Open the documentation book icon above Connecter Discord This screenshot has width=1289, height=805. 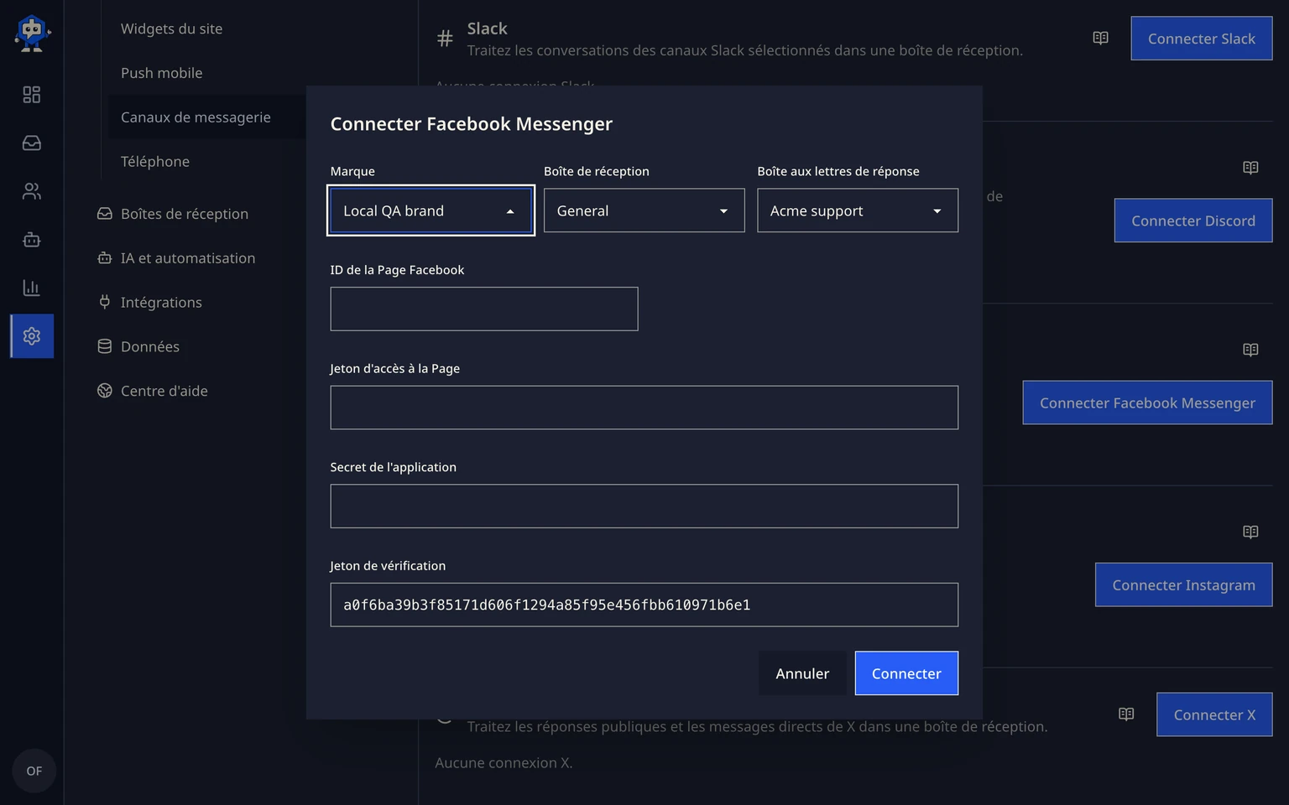point(1250,168)
